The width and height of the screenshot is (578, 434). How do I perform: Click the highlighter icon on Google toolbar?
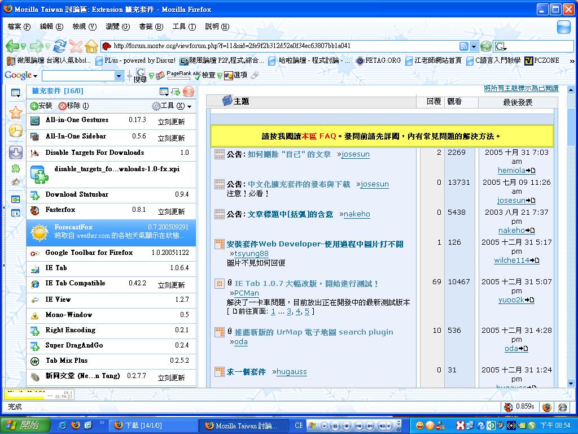click(255, 75)
